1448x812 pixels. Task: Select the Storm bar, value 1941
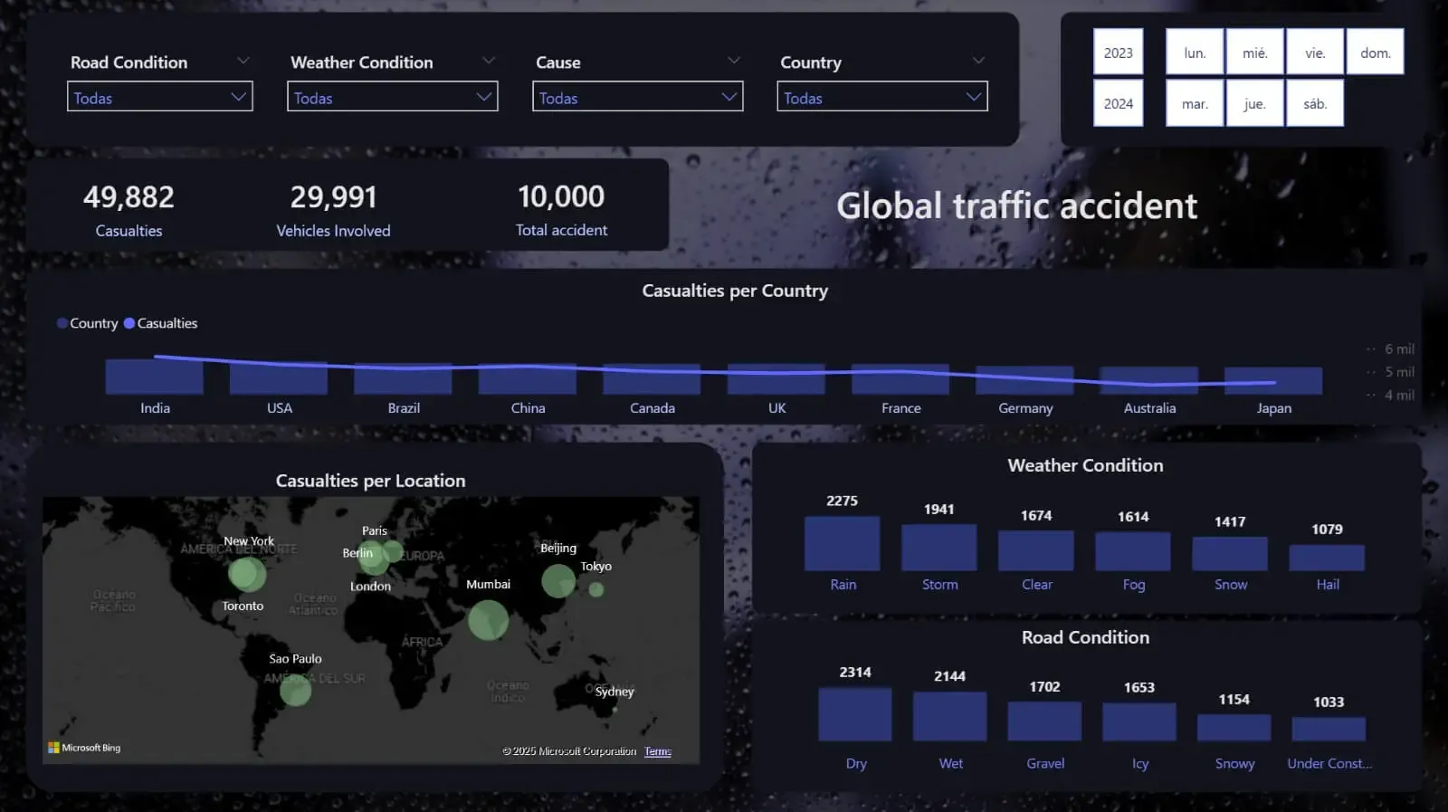[x=938, y=547]
